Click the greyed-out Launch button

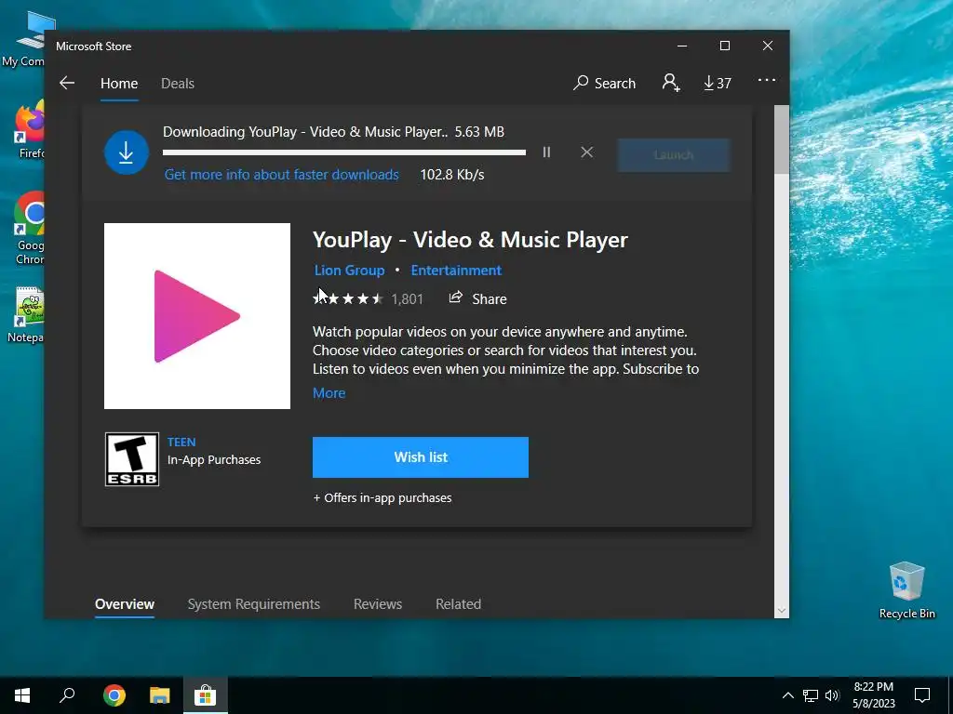[674, 155]
